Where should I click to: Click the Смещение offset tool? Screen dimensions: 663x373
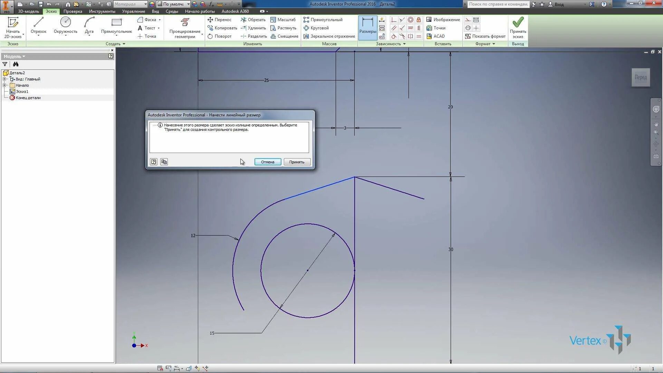[284, 36]
